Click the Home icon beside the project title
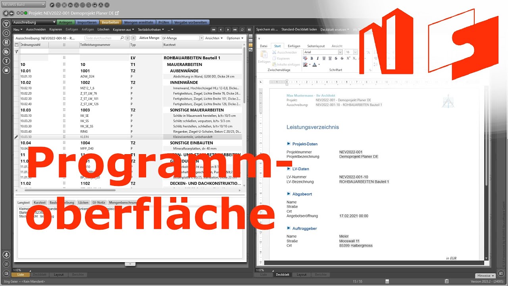 [6, 13]
